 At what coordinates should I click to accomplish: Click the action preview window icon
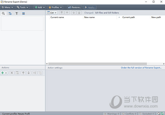coord(17,73)
